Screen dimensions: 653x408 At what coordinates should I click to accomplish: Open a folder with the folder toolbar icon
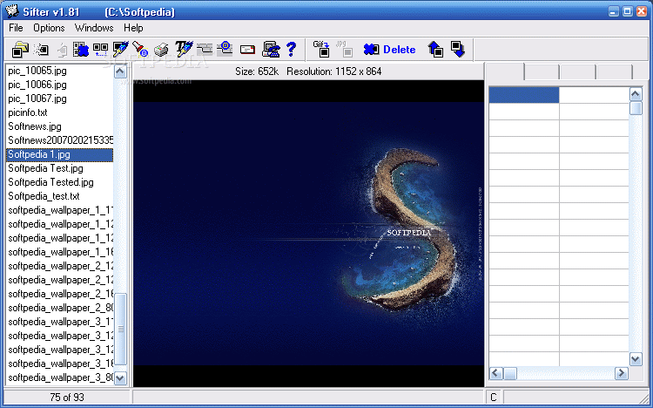19,50
